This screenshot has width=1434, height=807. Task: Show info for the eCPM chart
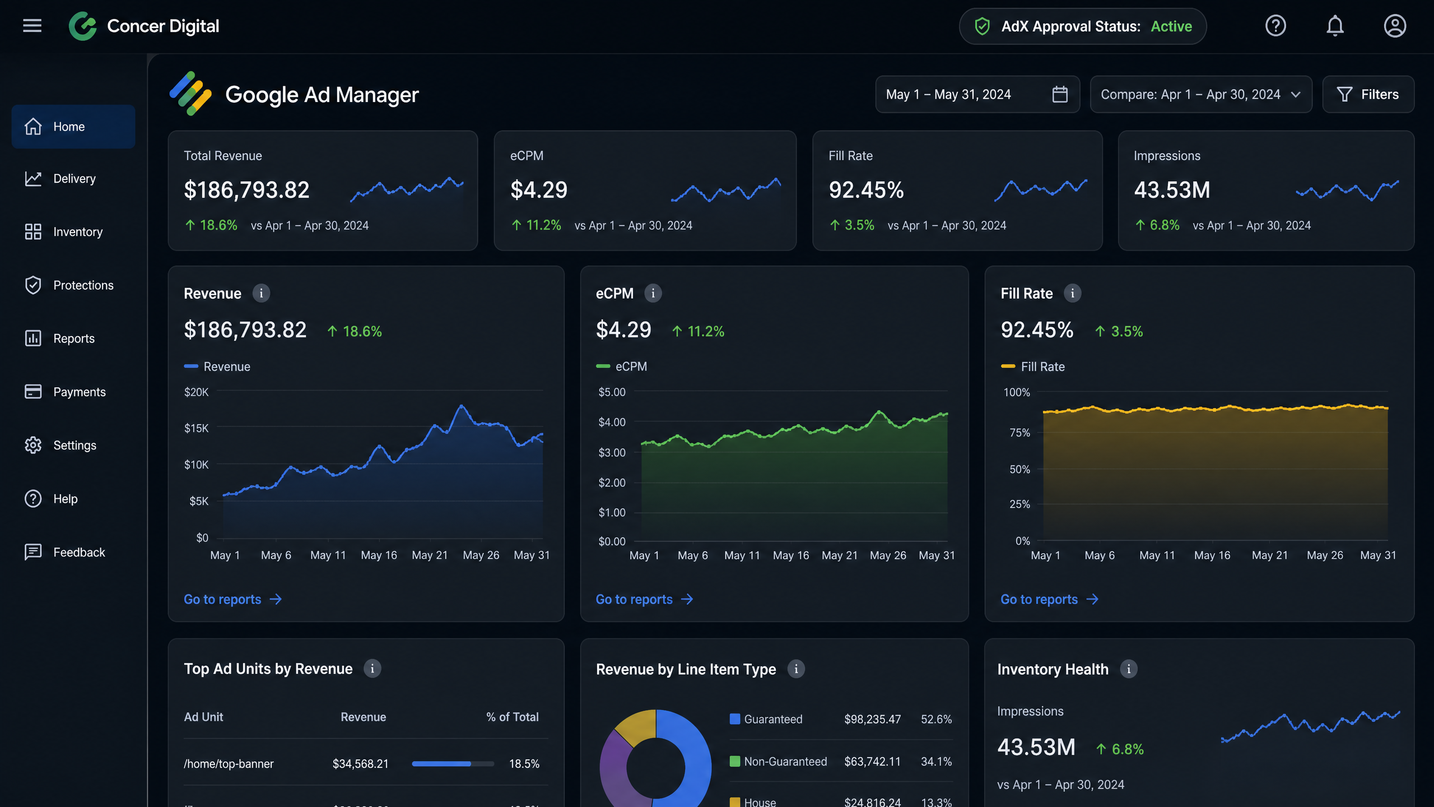pyautogui.click(x=653, y=293)
